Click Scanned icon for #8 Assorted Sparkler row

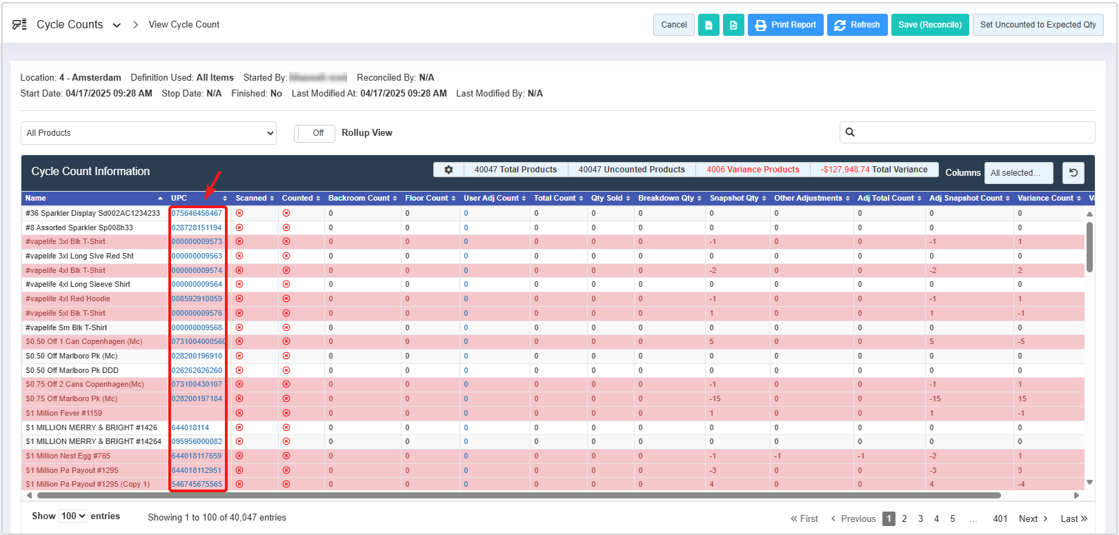(x=239, y=228)
